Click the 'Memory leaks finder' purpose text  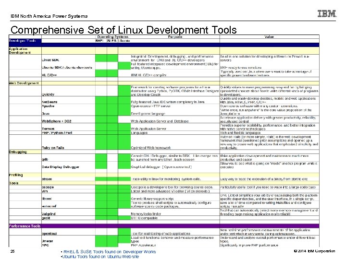pyautogui.click(x=146, y=214)
